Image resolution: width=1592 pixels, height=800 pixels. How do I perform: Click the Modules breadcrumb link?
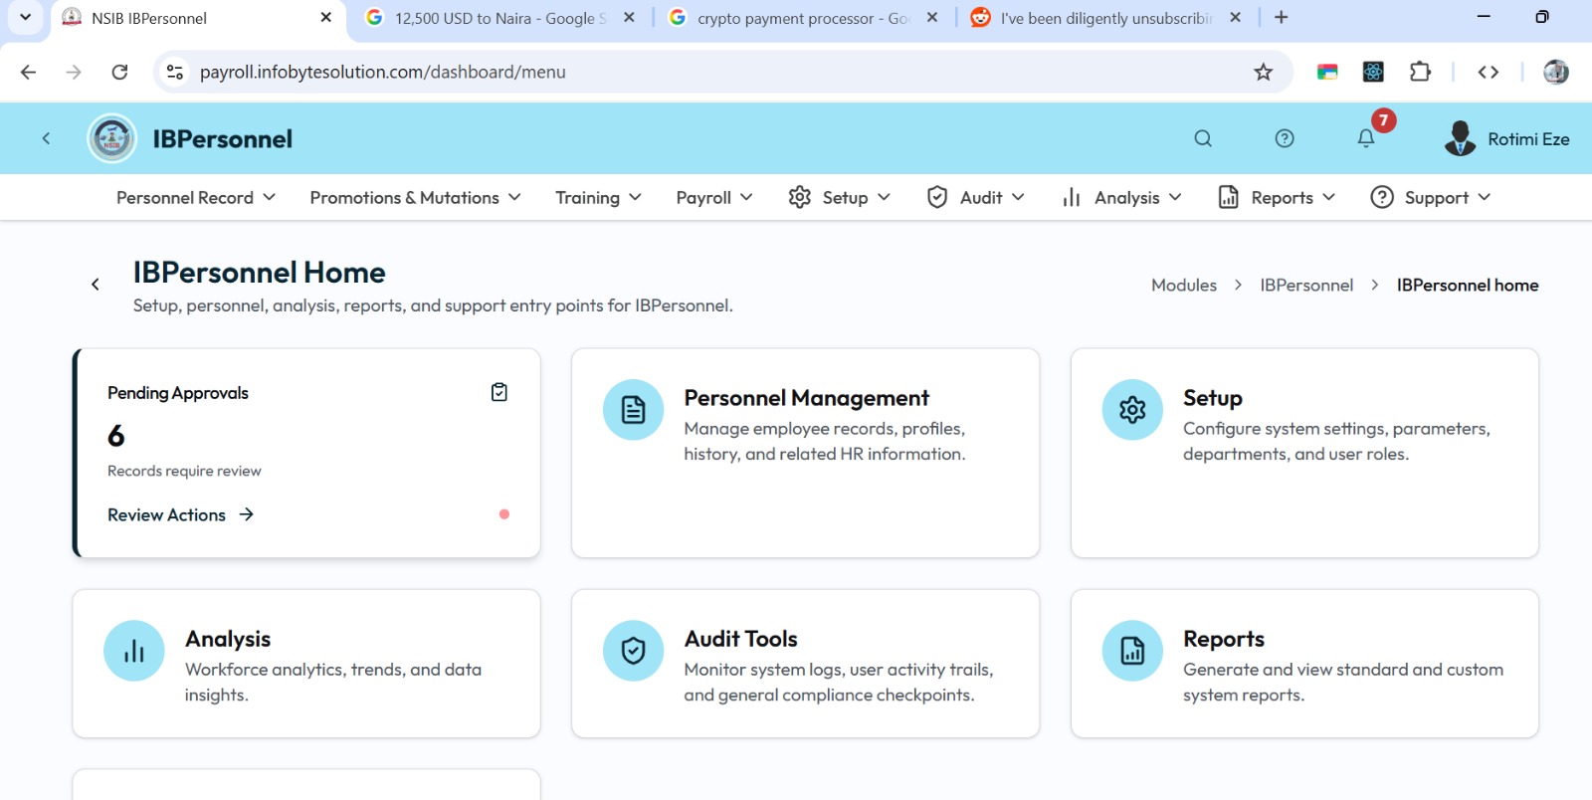pyautogui.click(x=1183, y=286)
